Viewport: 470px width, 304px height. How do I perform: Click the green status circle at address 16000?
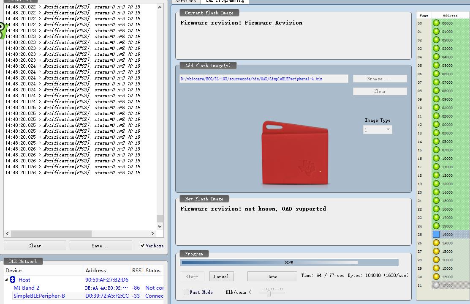click(x=436, y=209)
